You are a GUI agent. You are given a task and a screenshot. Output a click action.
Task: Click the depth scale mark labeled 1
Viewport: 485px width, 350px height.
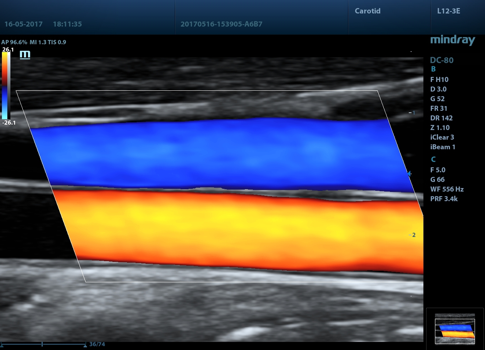click(413, 113)
